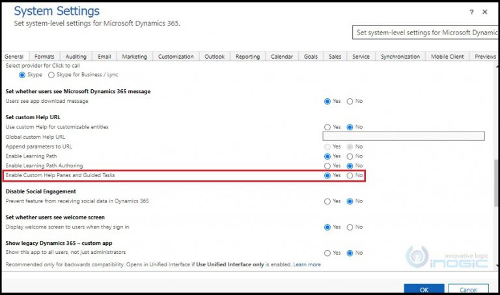Set Prevent social data feature to Yes
The width and height of the screenshot is (500, 295).
pyautogui.click(x=327, y=201)
